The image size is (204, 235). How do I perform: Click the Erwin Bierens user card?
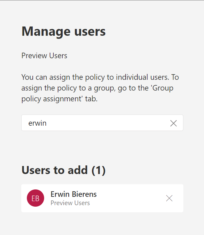(102, 198)
